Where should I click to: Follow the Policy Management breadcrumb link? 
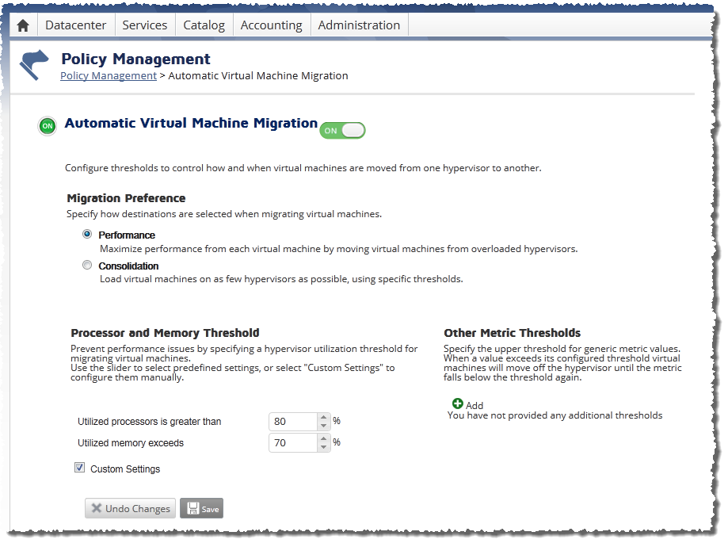[x=109, y=76]
